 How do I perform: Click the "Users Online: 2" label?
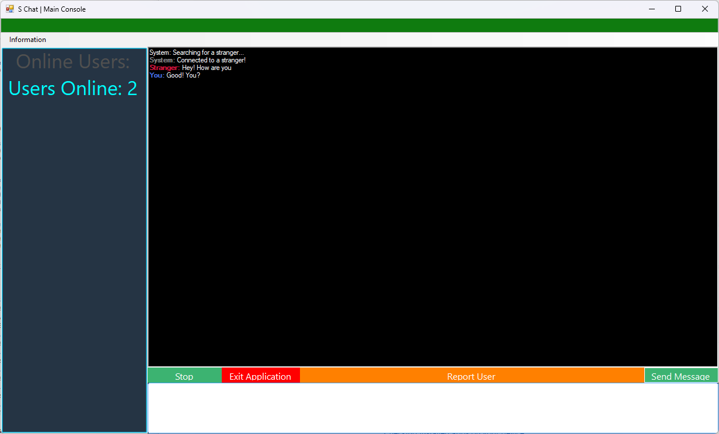click(73, 88)
